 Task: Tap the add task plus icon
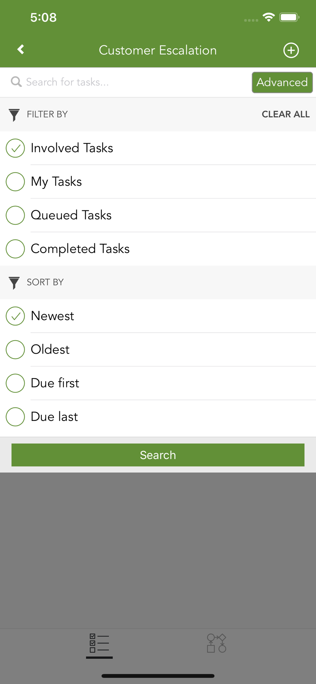tap(291, 50)
